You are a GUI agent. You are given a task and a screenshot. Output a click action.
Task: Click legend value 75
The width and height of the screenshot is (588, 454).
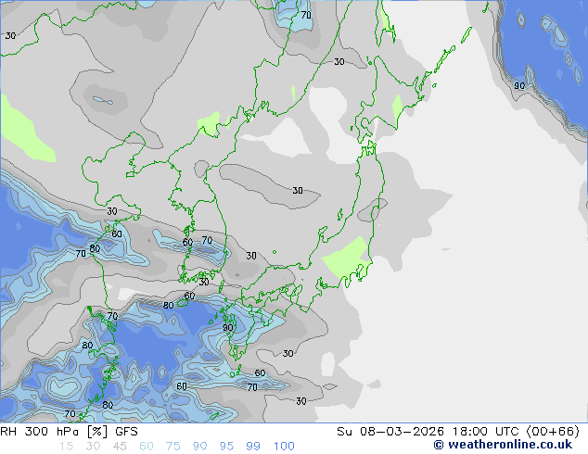[x=173, y=447]
